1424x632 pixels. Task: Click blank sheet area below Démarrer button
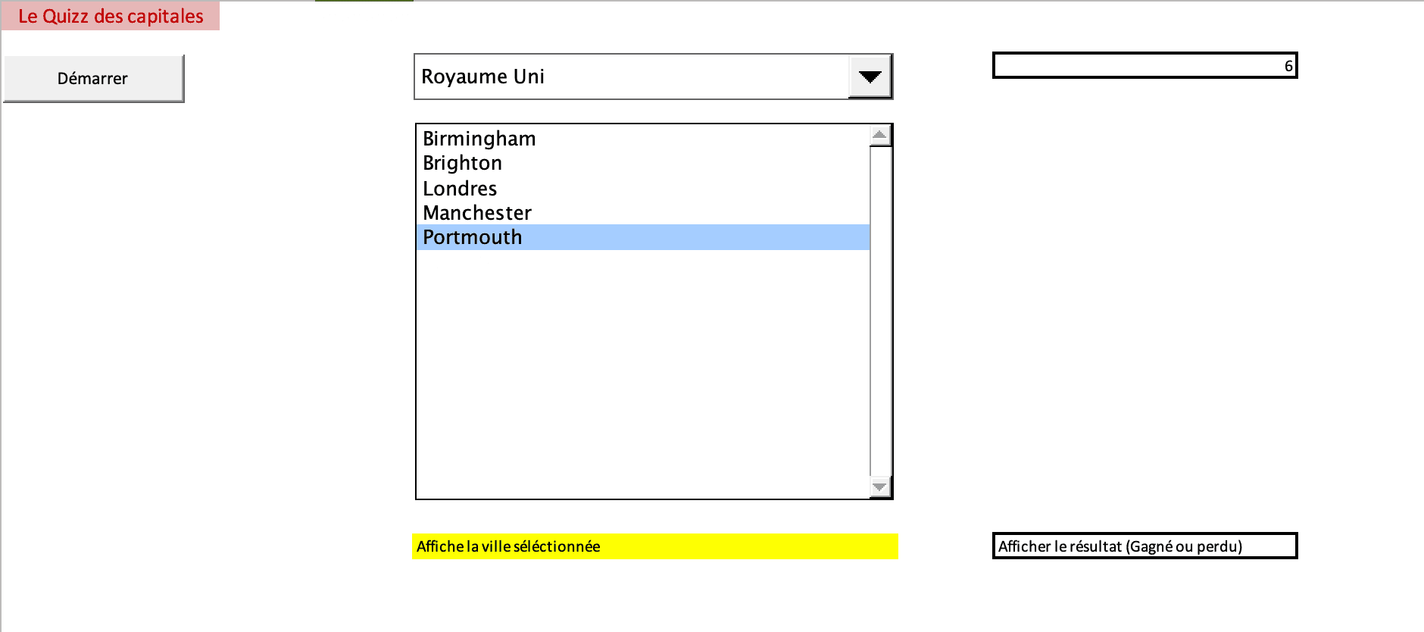(94, 303)
